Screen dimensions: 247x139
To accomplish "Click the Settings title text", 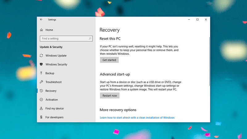I will [52, 19].
